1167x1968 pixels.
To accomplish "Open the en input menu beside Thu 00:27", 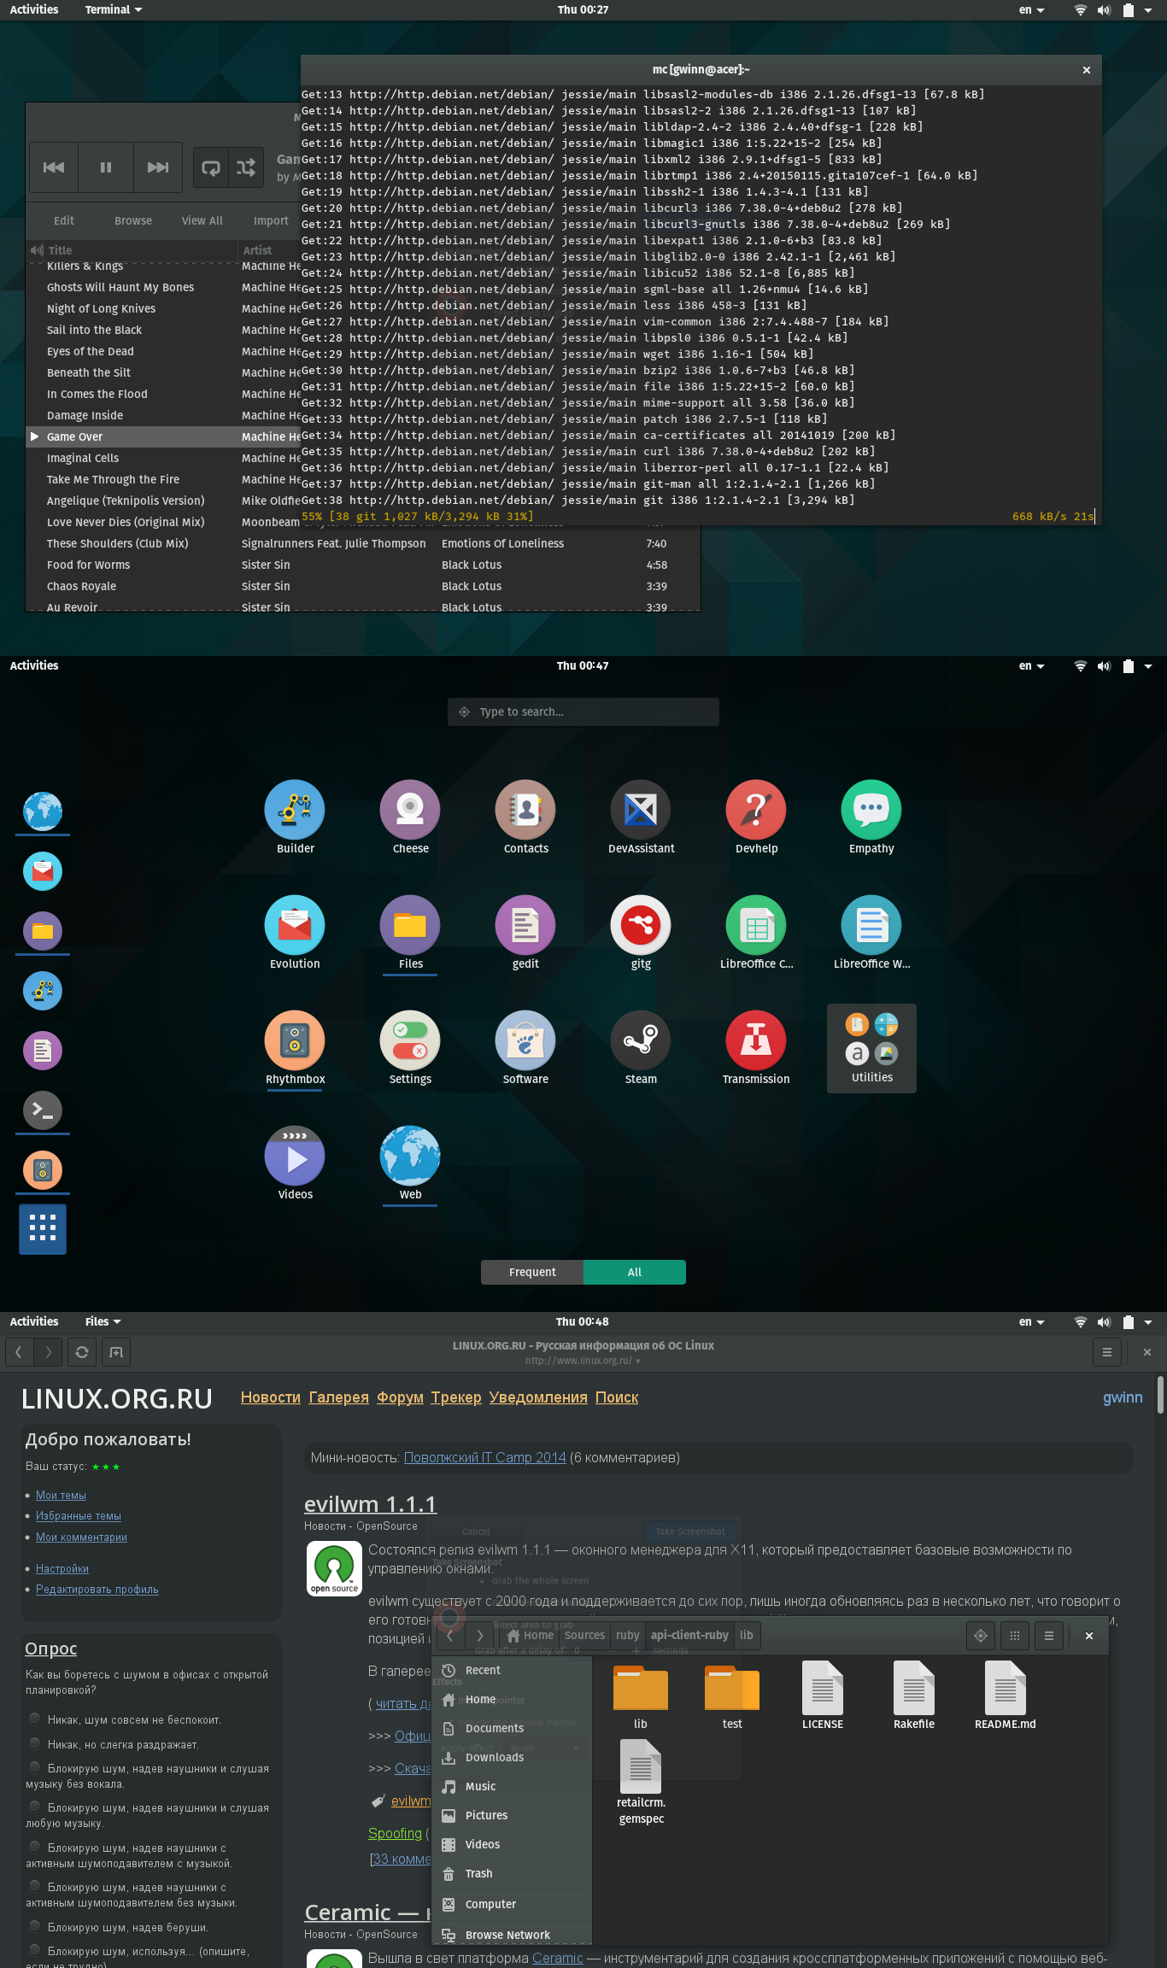I will click(x=1031, y=9).
